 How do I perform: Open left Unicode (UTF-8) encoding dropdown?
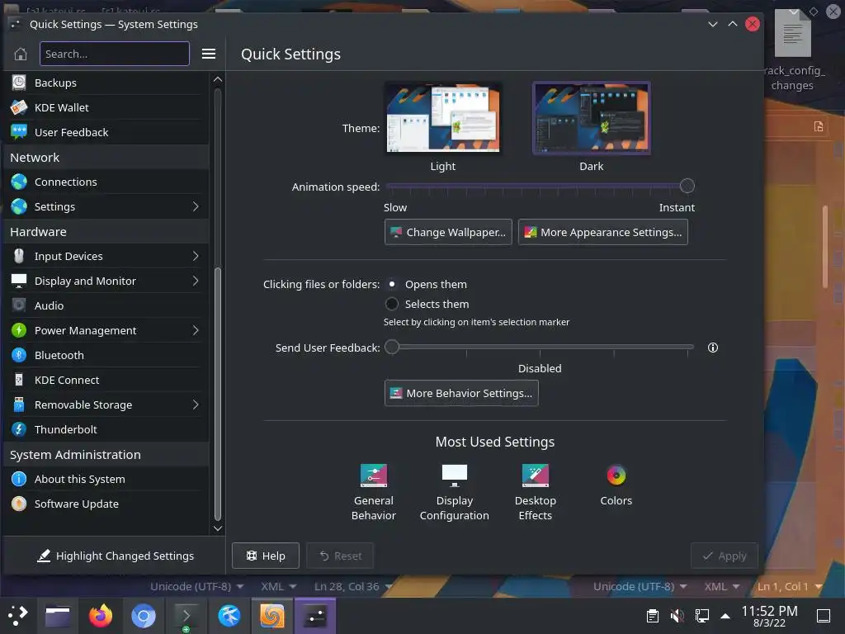pos(196,586)
